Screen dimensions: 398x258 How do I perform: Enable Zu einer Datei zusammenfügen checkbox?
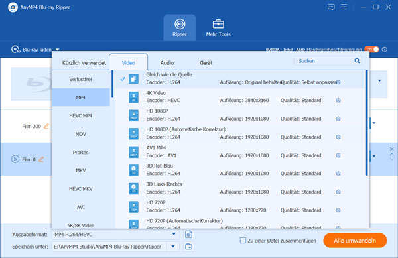click(x=243, y=241)
